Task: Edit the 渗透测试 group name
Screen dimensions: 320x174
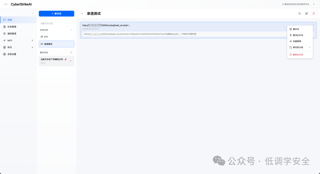Action: pyautogui.click(x=307, y=14)
